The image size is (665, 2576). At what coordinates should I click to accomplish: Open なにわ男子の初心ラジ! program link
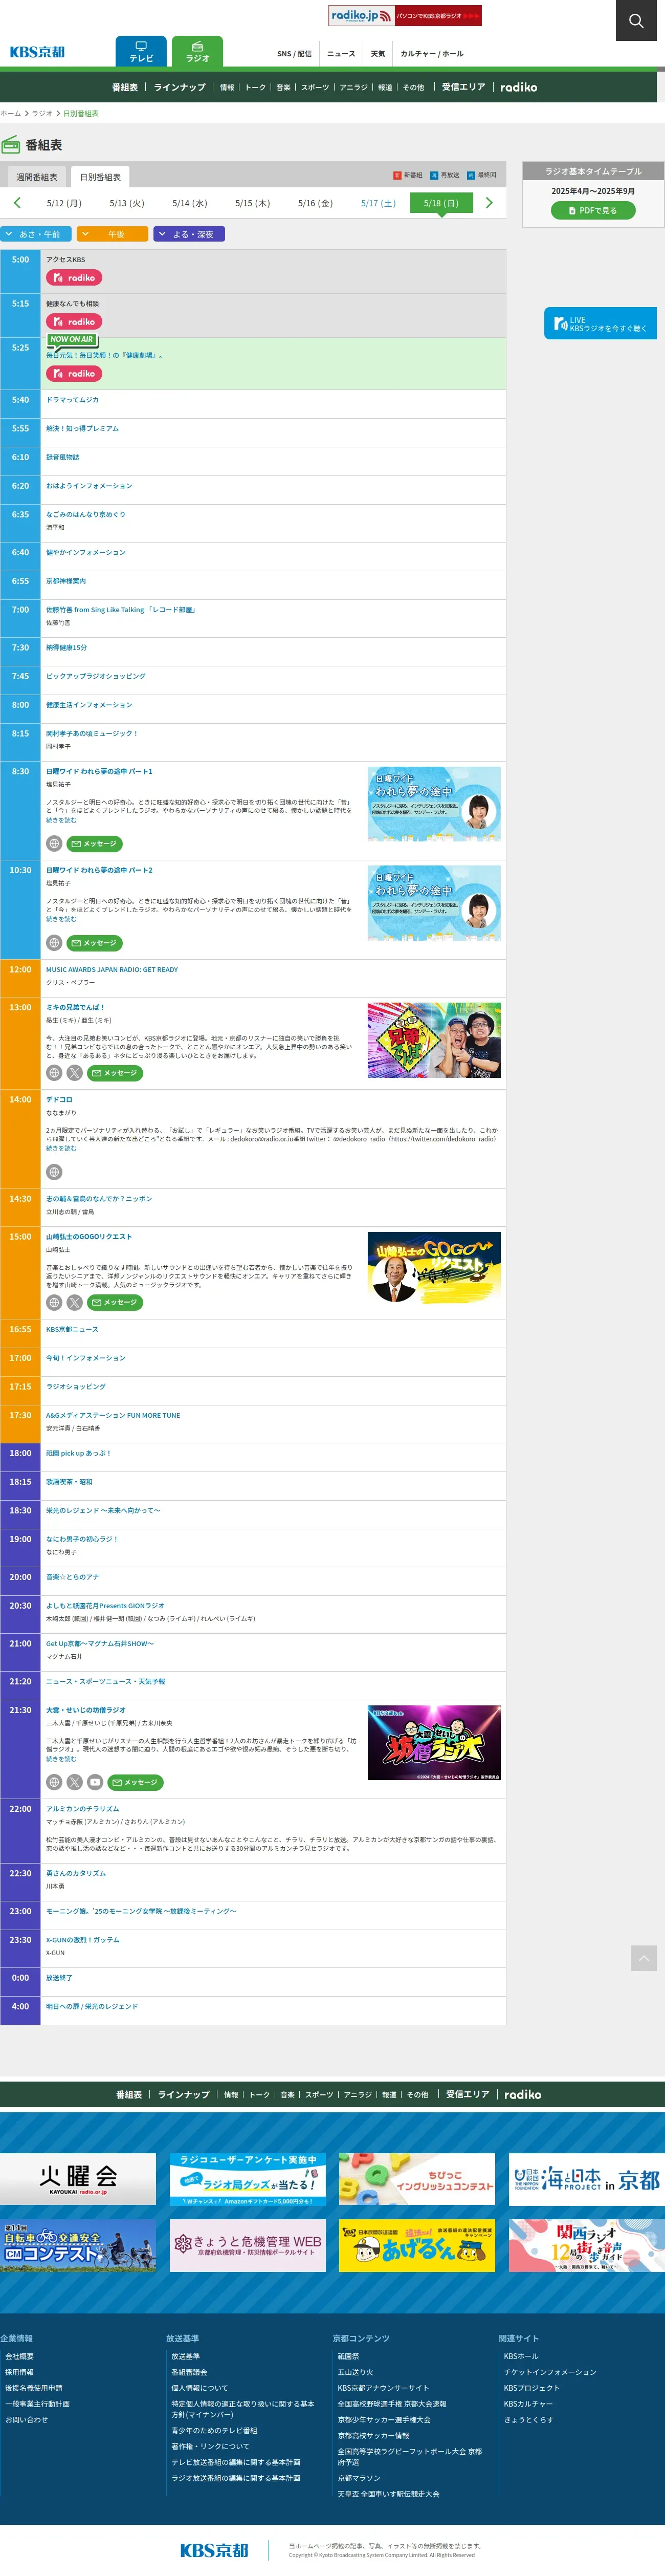click(x=82, y=1539)
